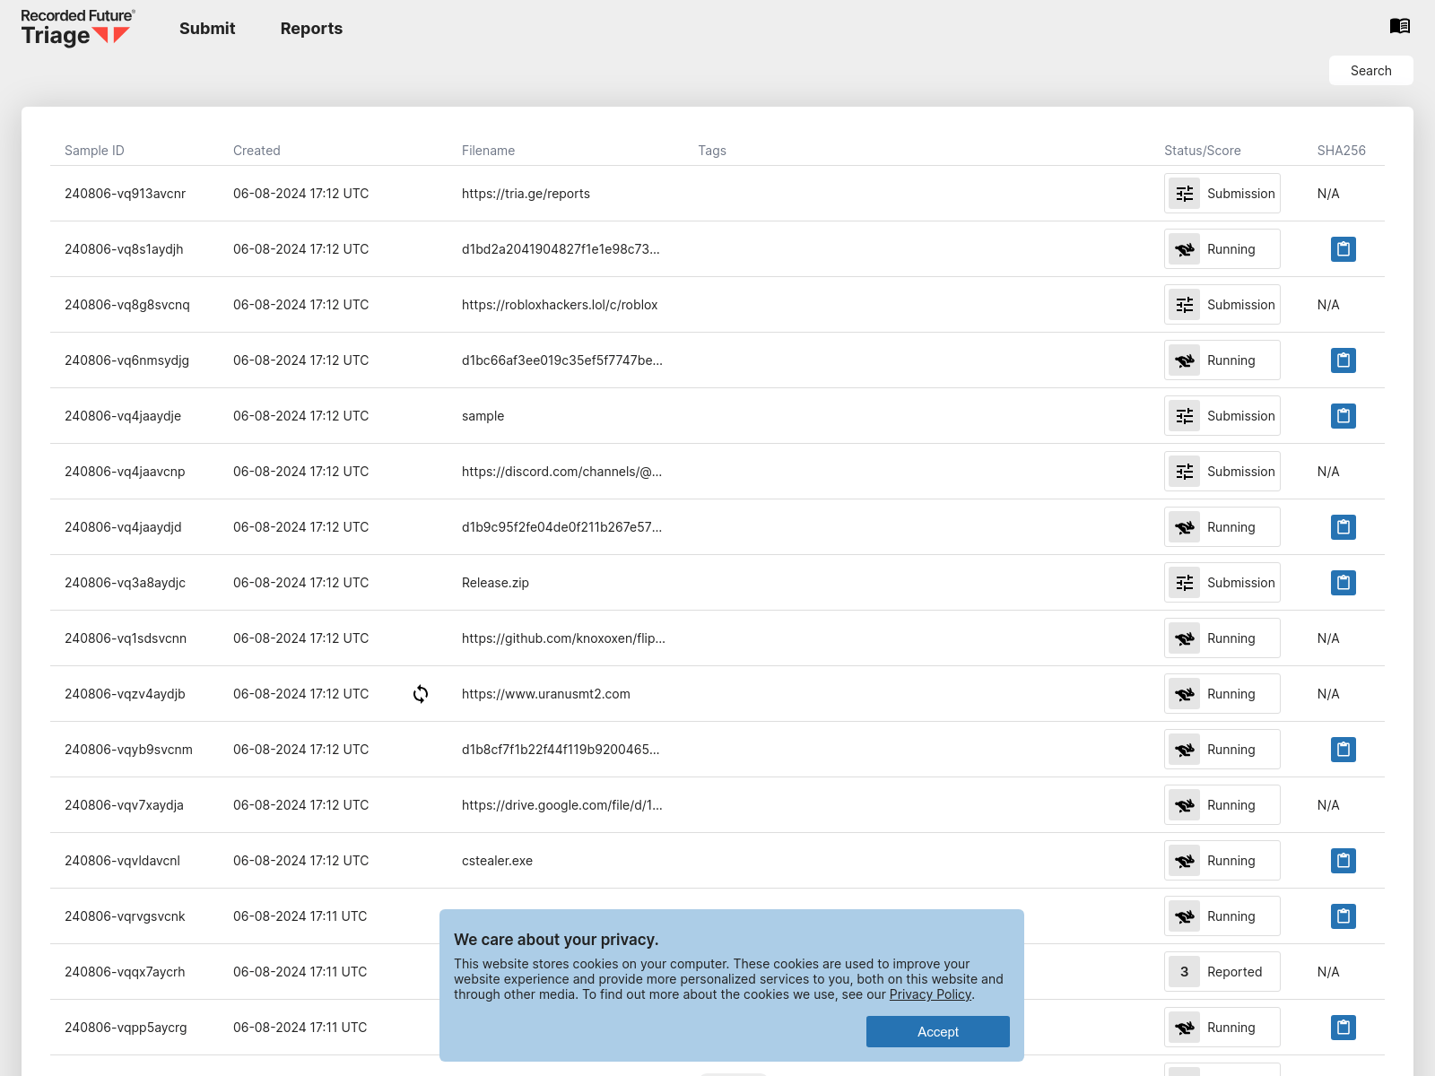
Task: Click the SHA256 column header
Action: click(x=1341, y=151)
